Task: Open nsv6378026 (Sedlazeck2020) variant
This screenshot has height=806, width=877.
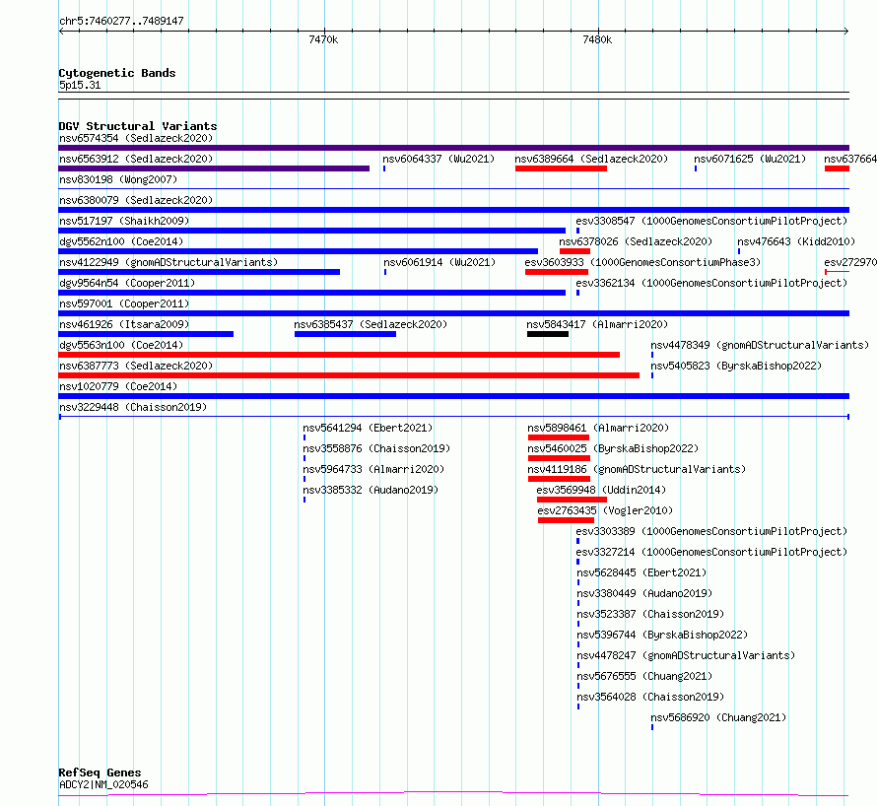Action: click(x=636, y=241)
